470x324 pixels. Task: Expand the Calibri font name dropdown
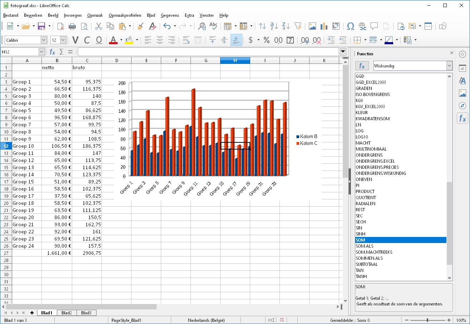click(44, 40)
